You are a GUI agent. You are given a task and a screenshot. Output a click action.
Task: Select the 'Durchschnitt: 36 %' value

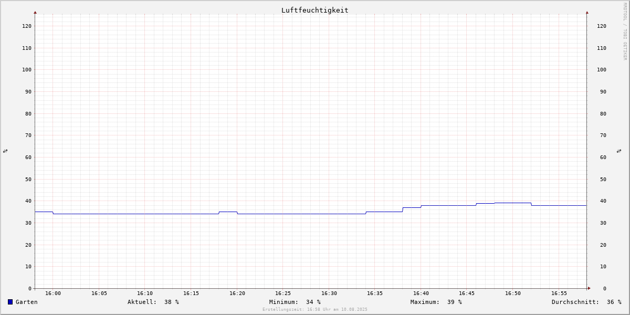click(x=586, y=302)
